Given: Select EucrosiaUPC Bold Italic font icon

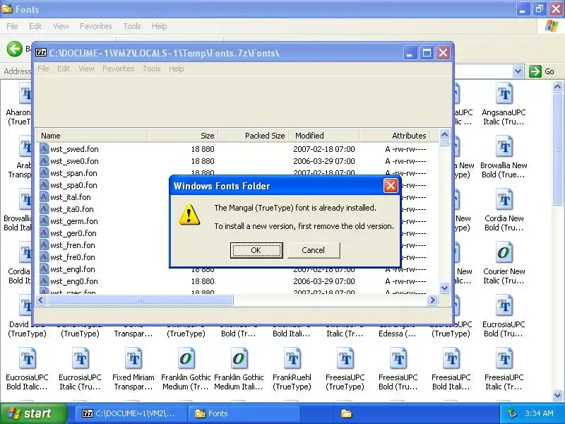Looking at the screenshot, I should (x=28, y=358).
